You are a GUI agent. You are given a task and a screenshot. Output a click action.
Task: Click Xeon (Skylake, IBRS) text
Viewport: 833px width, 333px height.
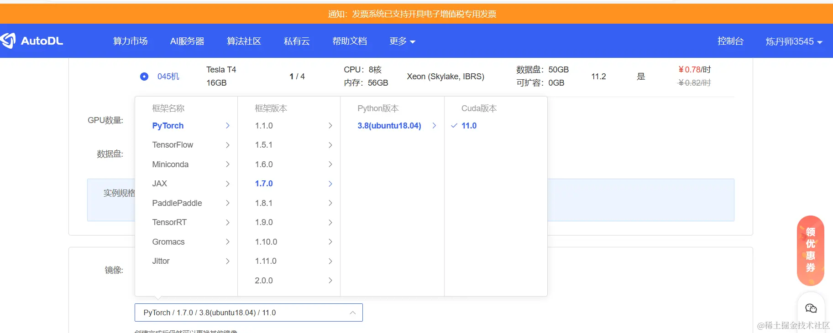[445, 77]
